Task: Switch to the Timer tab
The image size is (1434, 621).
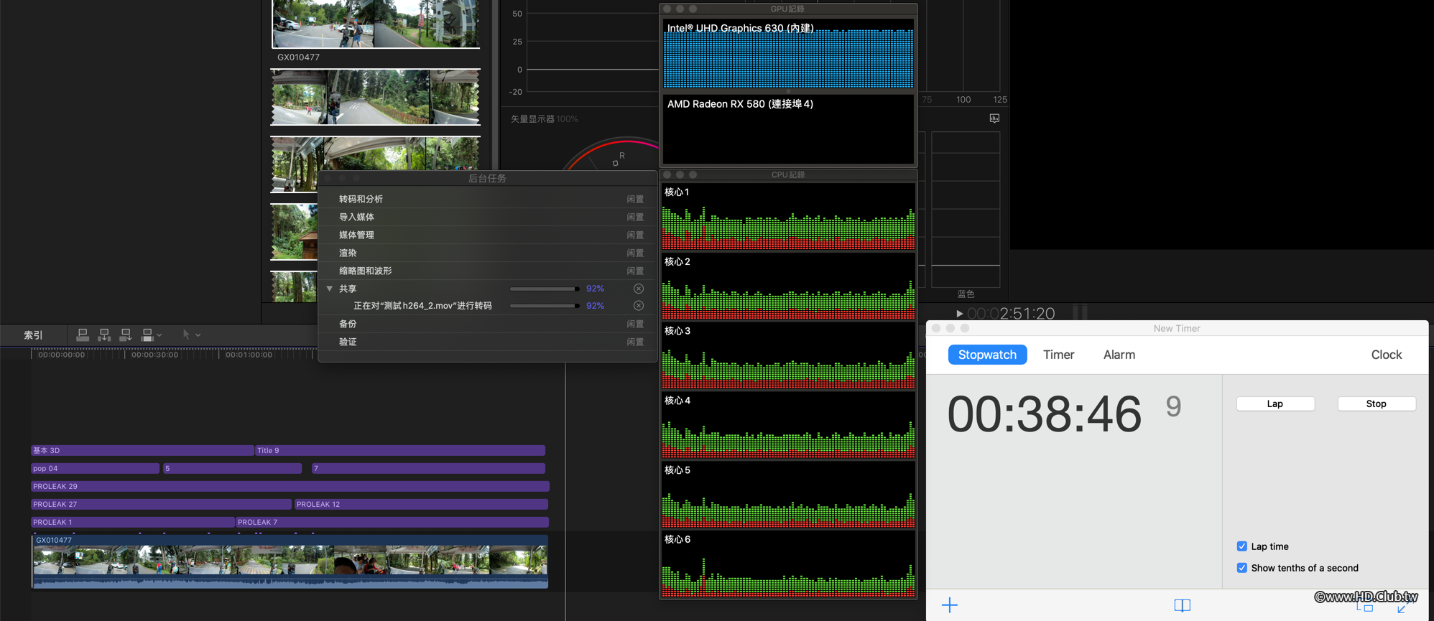Action: (x=1058, y=355)
